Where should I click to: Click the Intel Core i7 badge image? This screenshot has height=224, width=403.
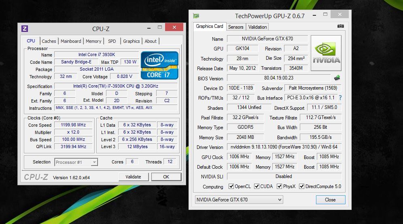point(159,65)
